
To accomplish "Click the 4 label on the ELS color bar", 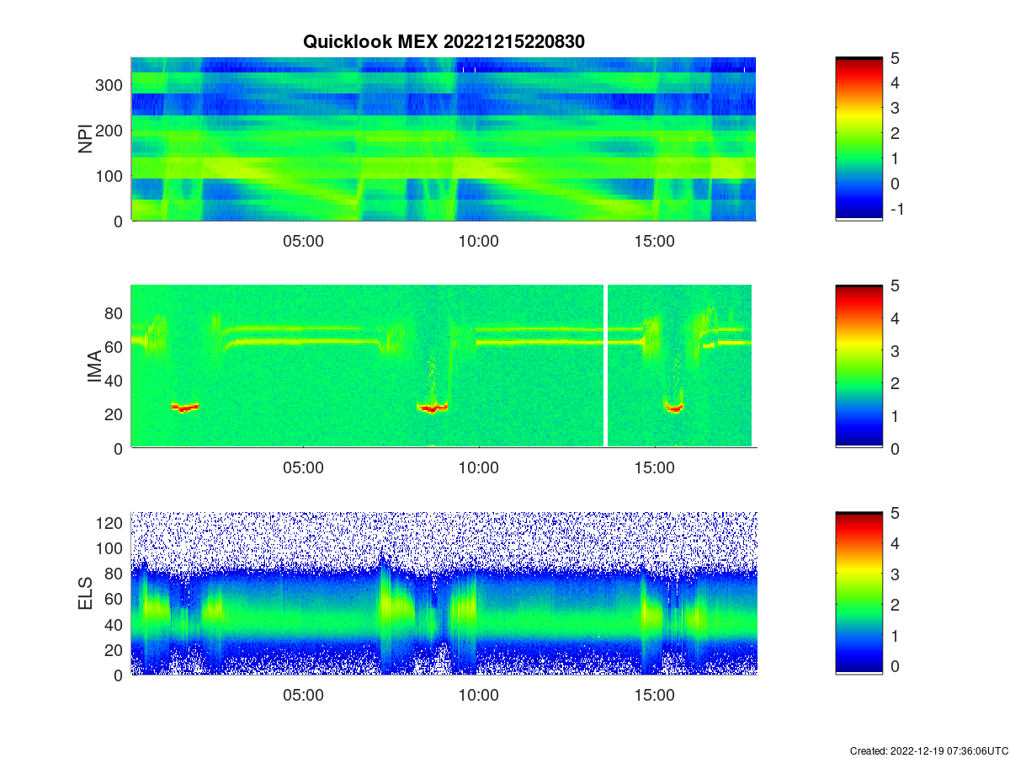I will [x=895, y=544].
